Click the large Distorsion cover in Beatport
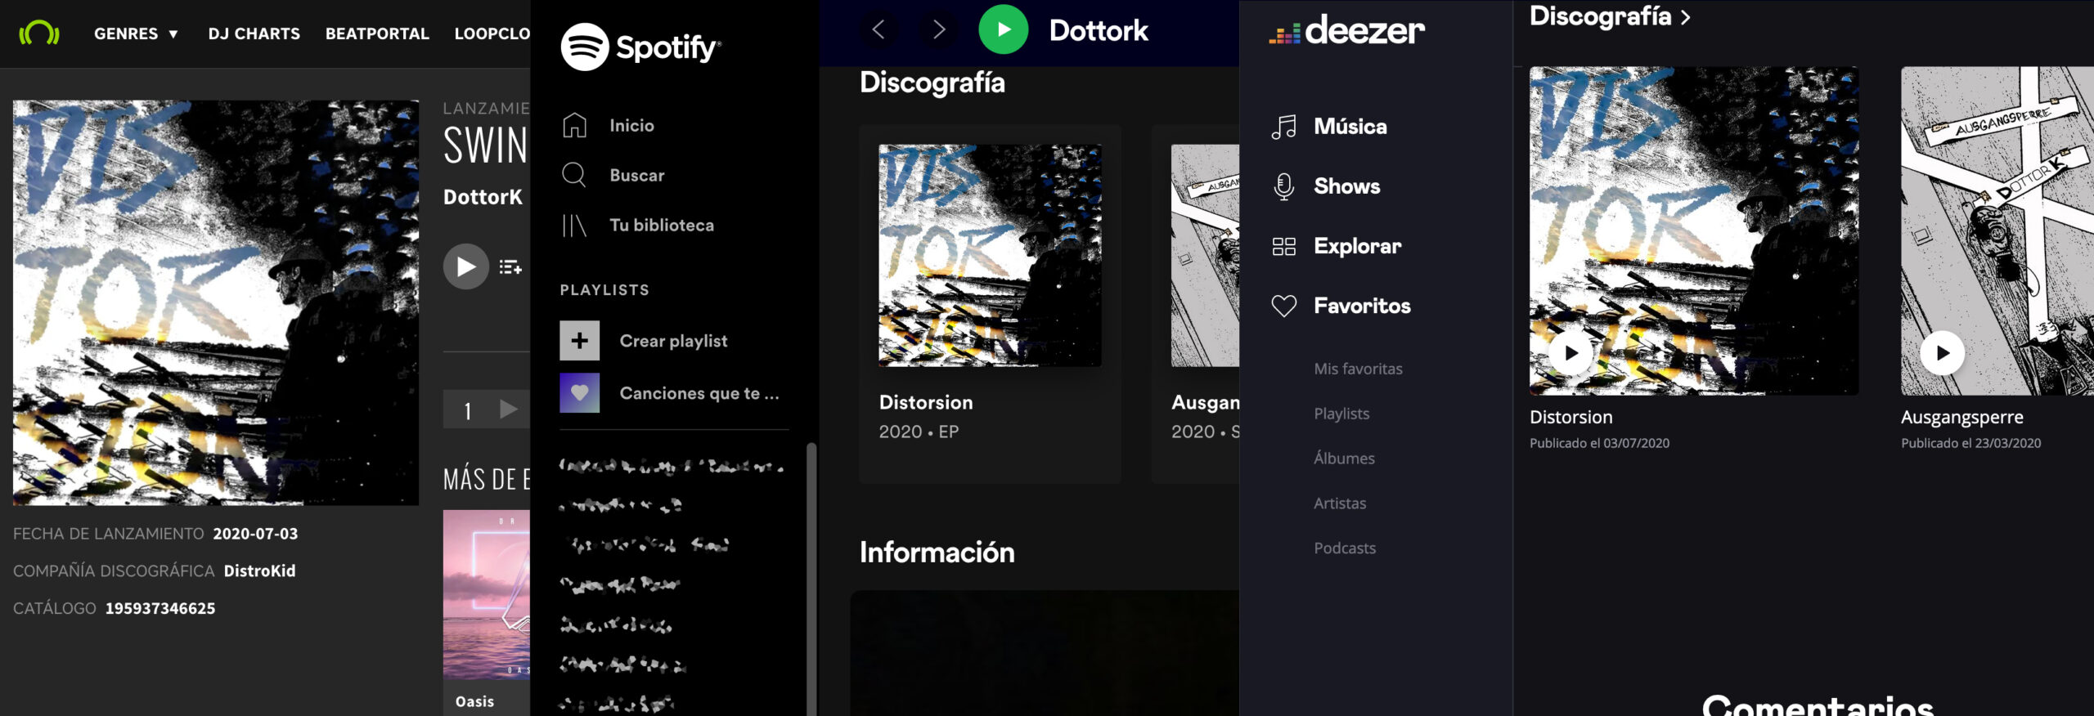The width and height of the screenshot is (2094, 716). (x=216, y=302)
